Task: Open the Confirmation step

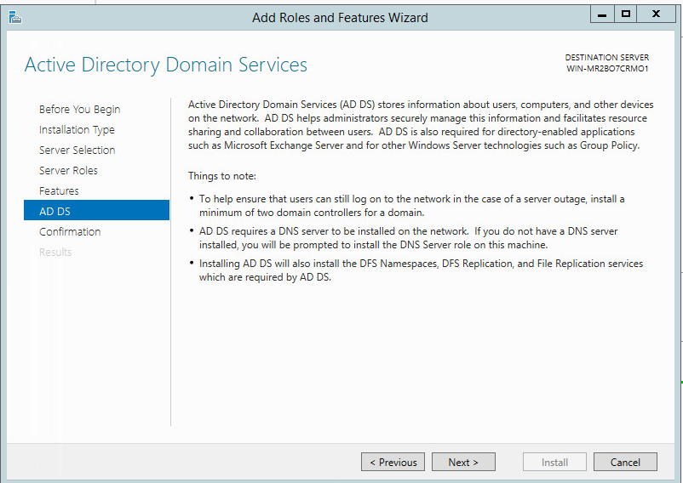Action: 70,231
